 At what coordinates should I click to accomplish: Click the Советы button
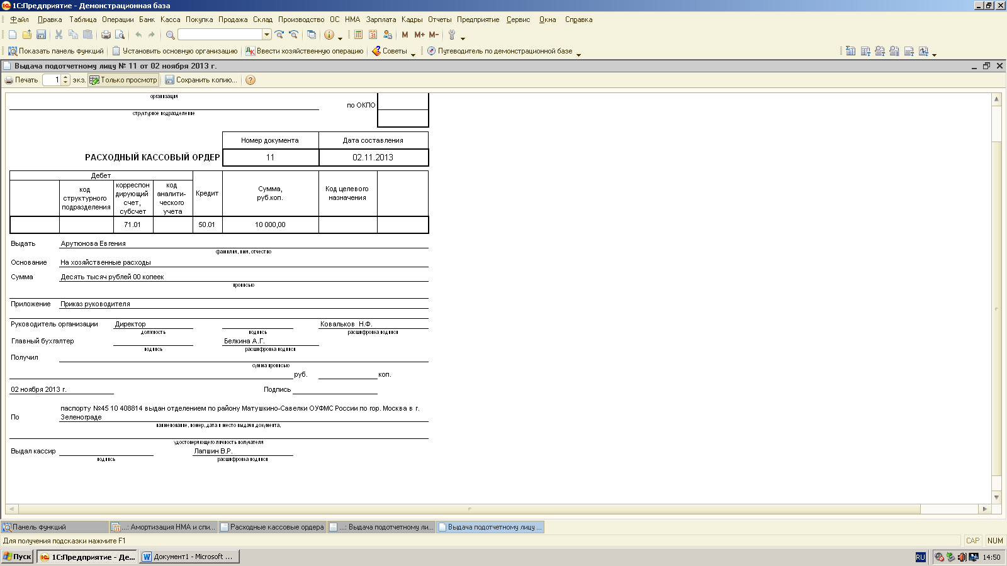(390, 51)
